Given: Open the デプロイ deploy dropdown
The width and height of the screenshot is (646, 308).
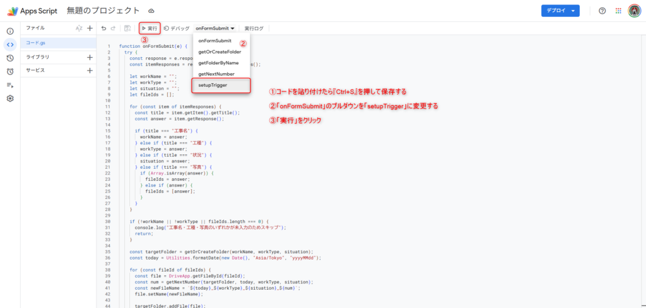Looking at the screenshot, I should tap(560, 11).
